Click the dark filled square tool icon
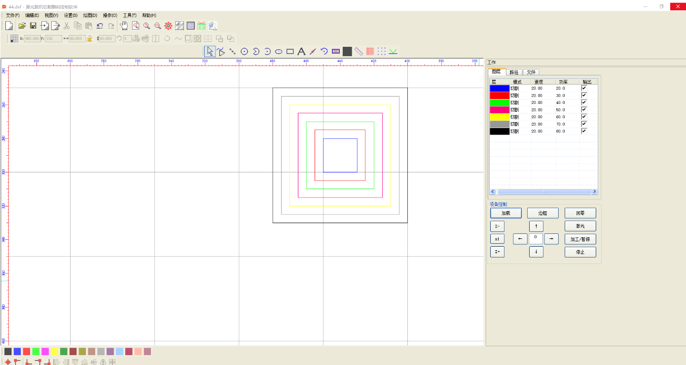Viewport: 686px width, 365px height. pos(347,51)
